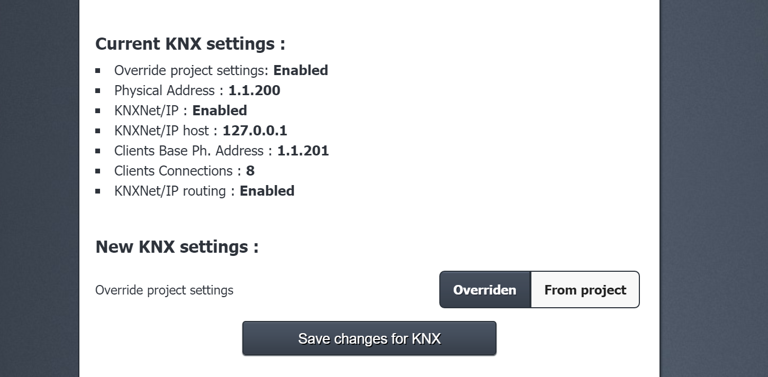Click the New KNX settings heading
768x377 pixels.
coord(177,247)
